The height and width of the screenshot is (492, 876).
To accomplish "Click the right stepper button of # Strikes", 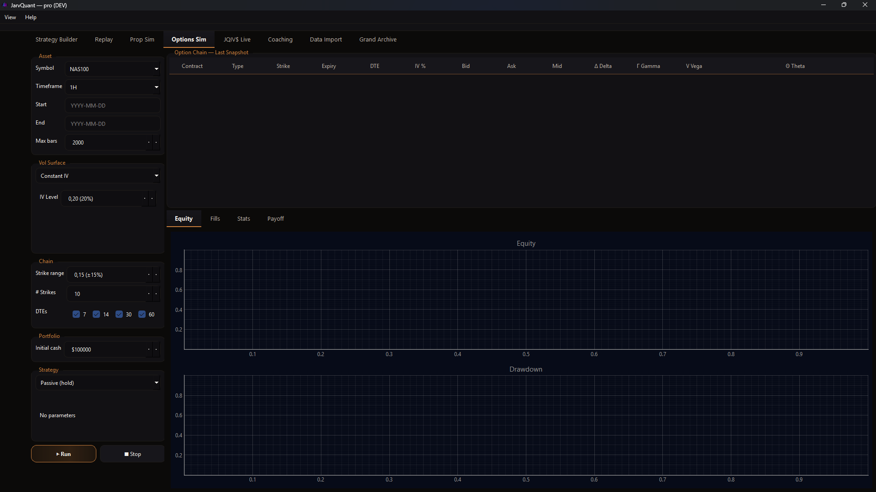I will (x=156, y=294).
